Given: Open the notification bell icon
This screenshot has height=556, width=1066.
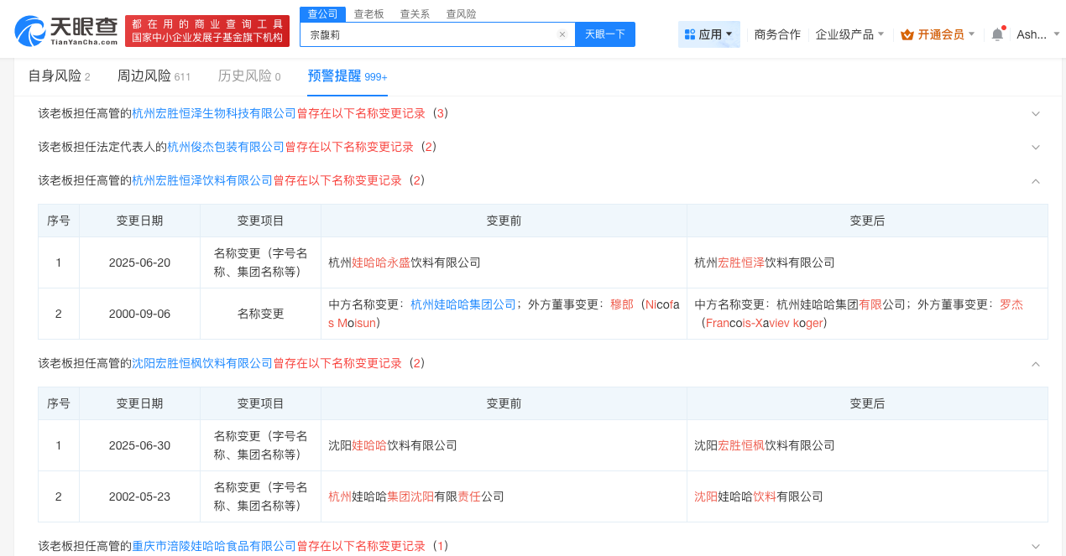Looking at the screenshot, I should click(997, 34).
